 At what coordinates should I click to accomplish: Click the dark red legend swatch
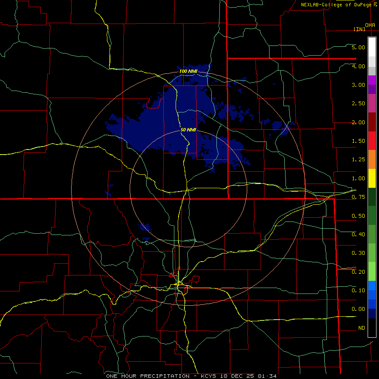pos(372,122)
